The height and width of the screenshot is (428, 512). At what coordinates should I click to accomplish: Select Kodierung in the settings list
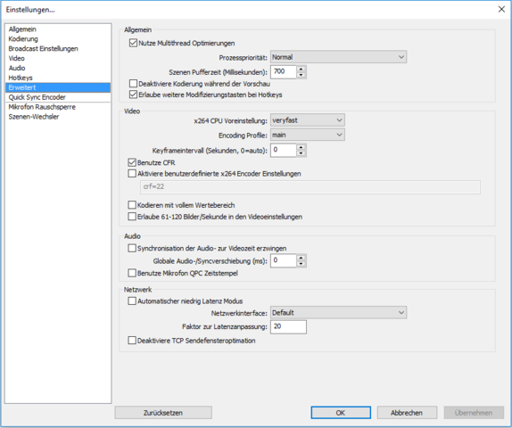click(23, 39)
